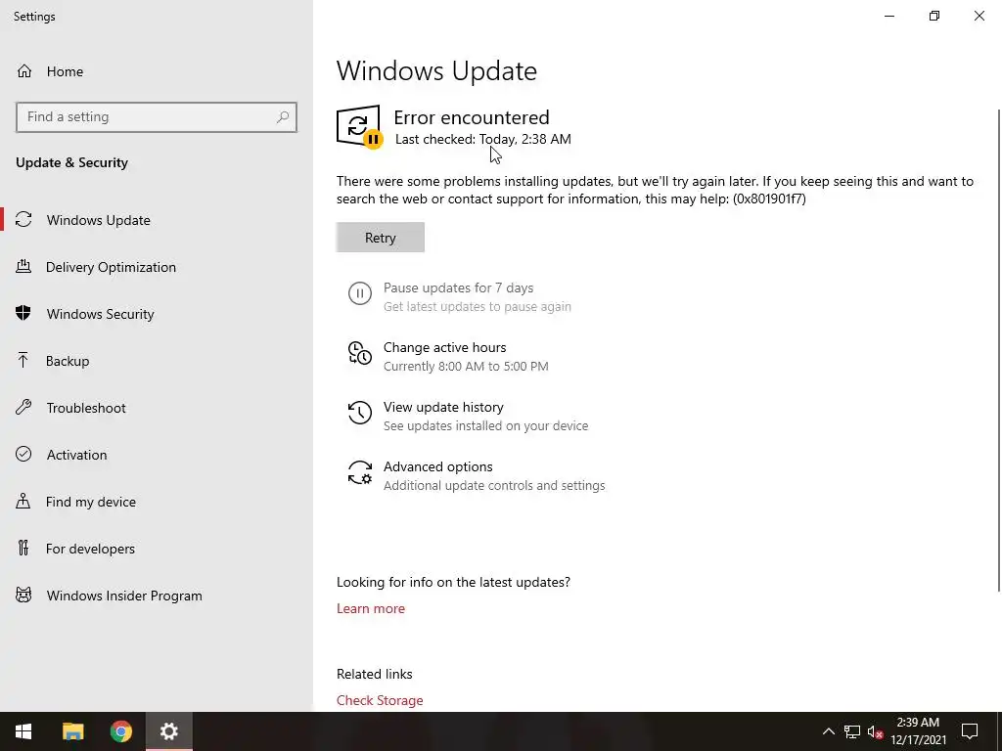Show hidden tray icons with the chevron
Screen dimensions: 1002x751
coord(828,731)
